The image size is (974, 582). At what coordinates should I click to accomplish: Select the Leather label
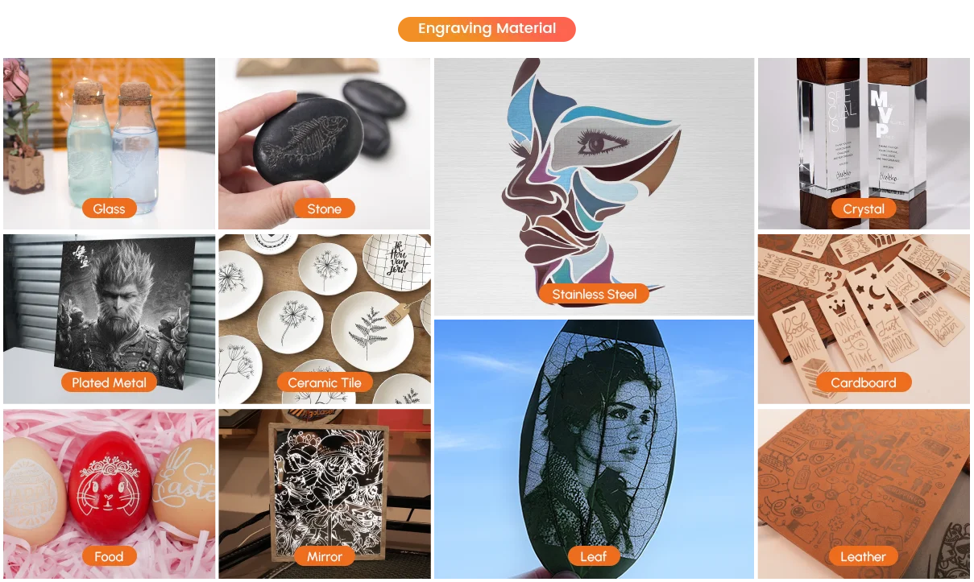[864, 556]
